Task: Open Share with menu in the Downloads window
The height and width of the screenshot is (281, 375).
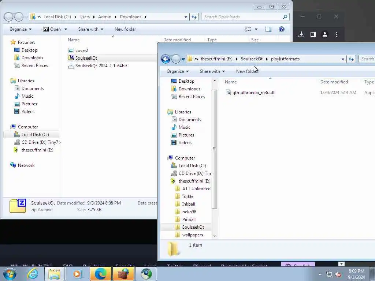Action: click(91, 29)
